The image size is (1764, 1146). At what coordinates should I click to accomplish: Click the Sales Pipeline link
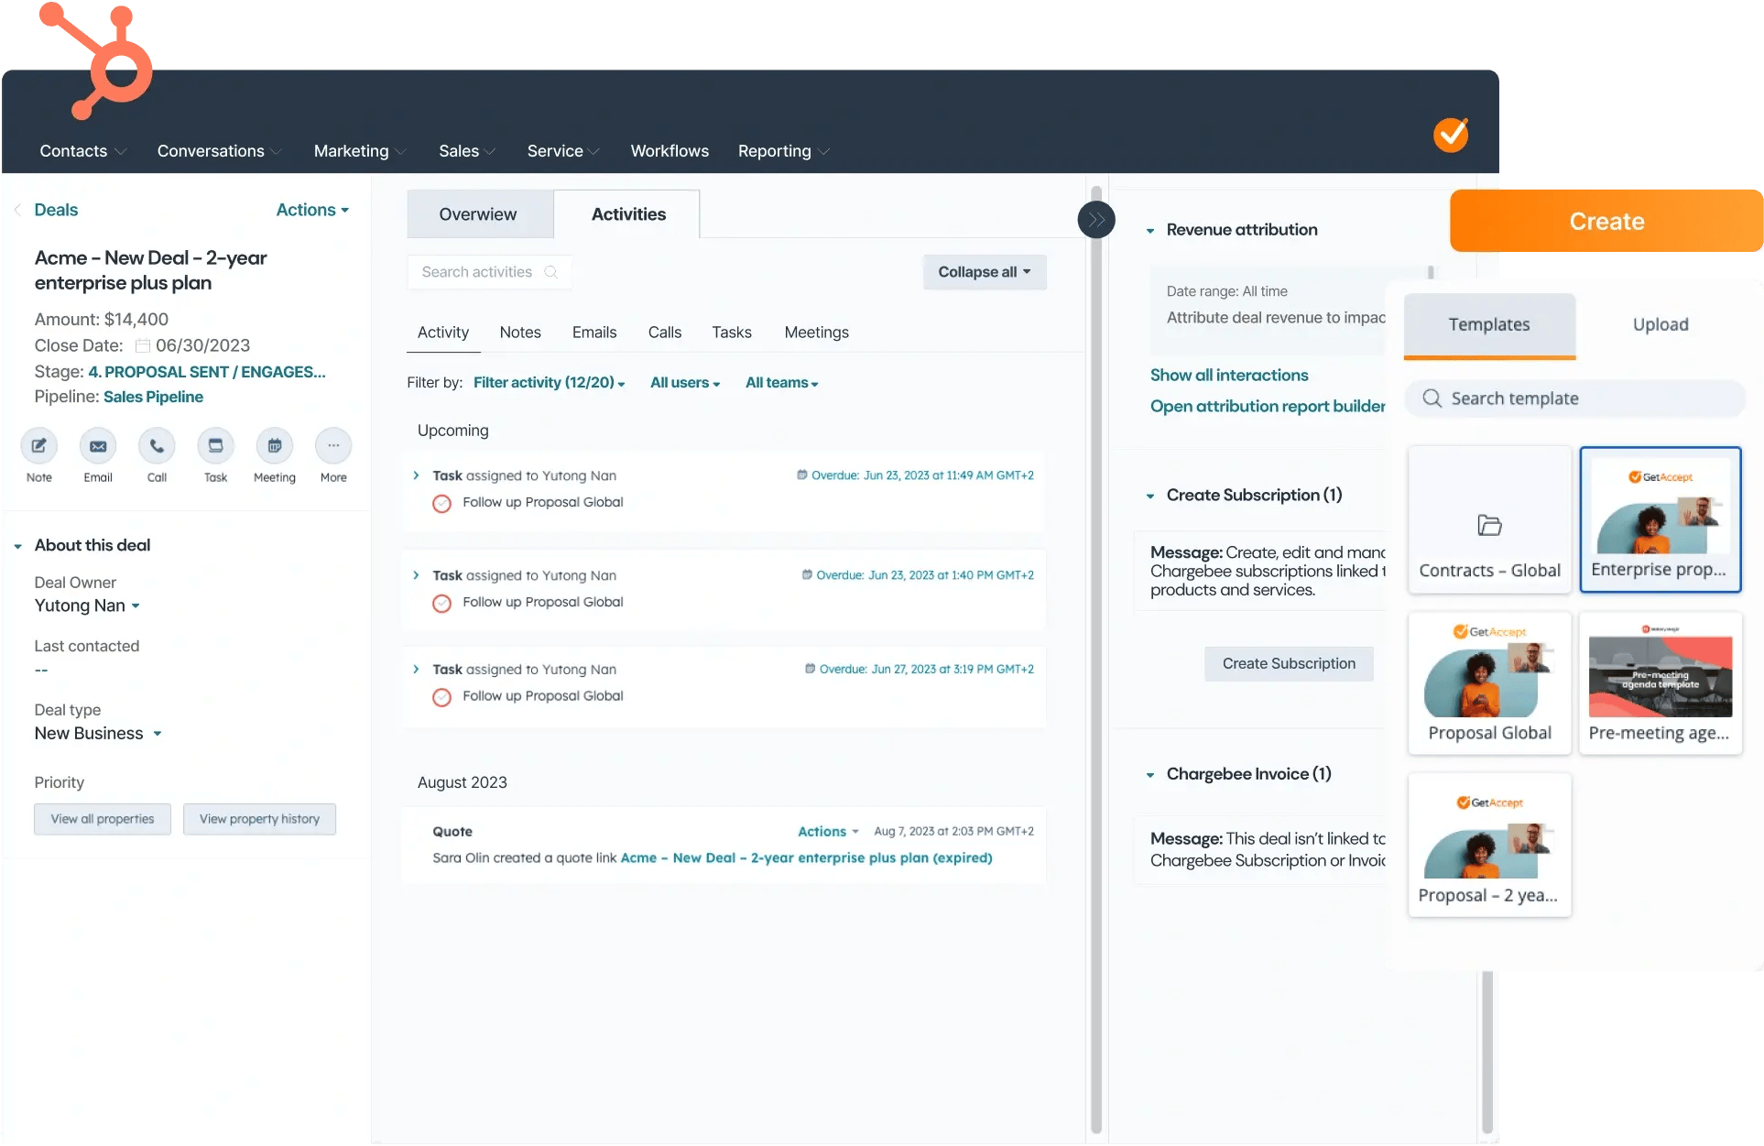tap(153, 397)
